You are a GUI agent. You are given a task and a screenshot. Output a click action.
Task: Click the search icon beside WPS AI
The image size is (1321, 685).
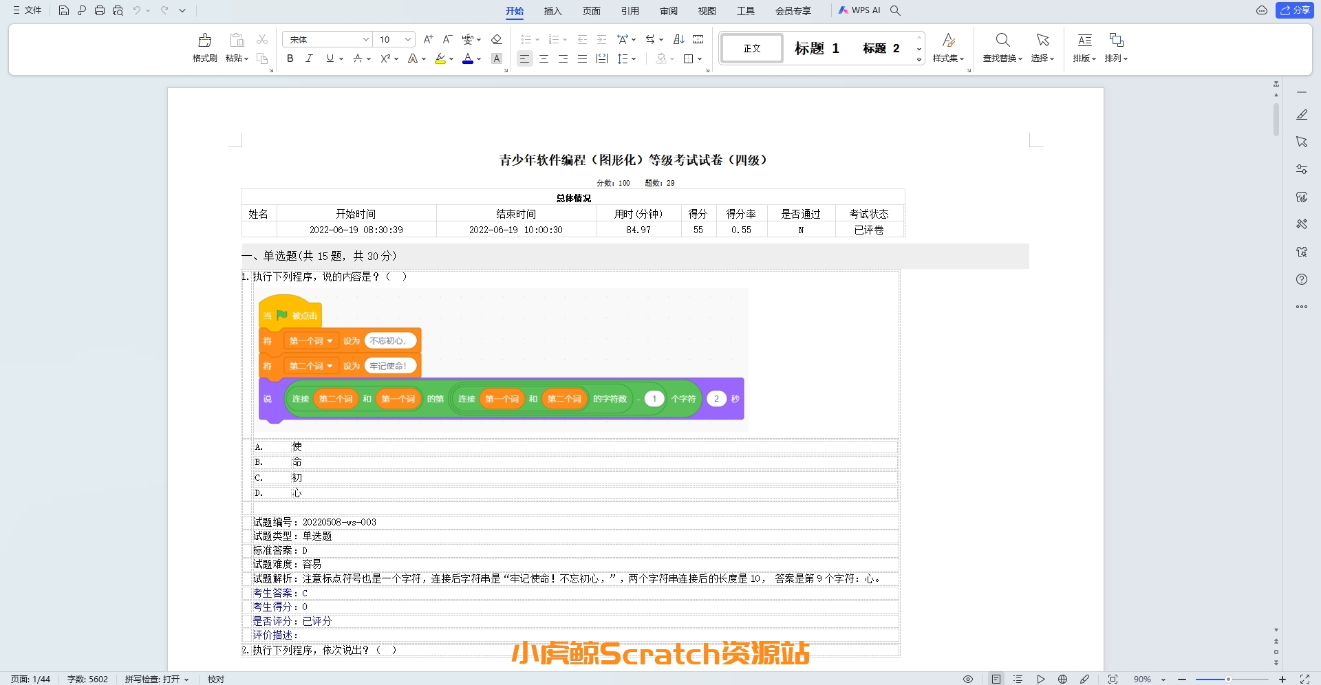(895, 10)
